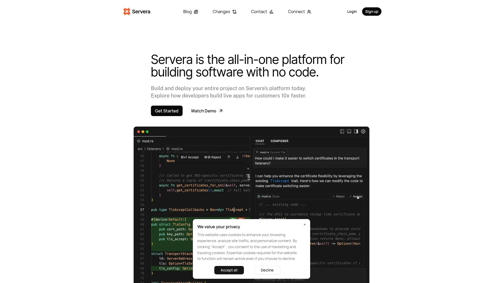
Task: Click the green window dot in editor
Action: coord(147,132)
